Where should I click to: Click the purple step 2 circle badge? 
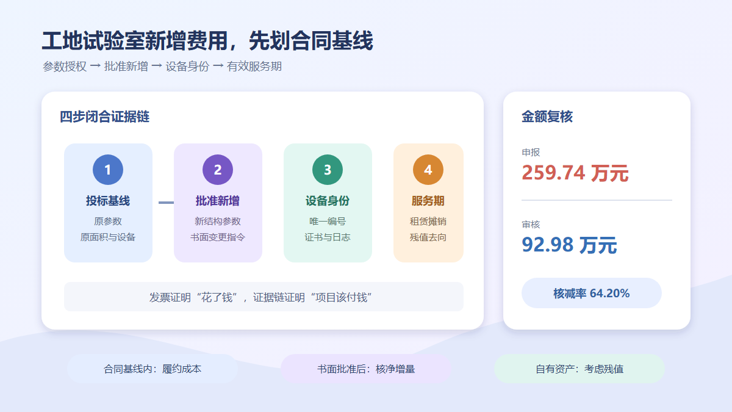[x=218, y=170]
